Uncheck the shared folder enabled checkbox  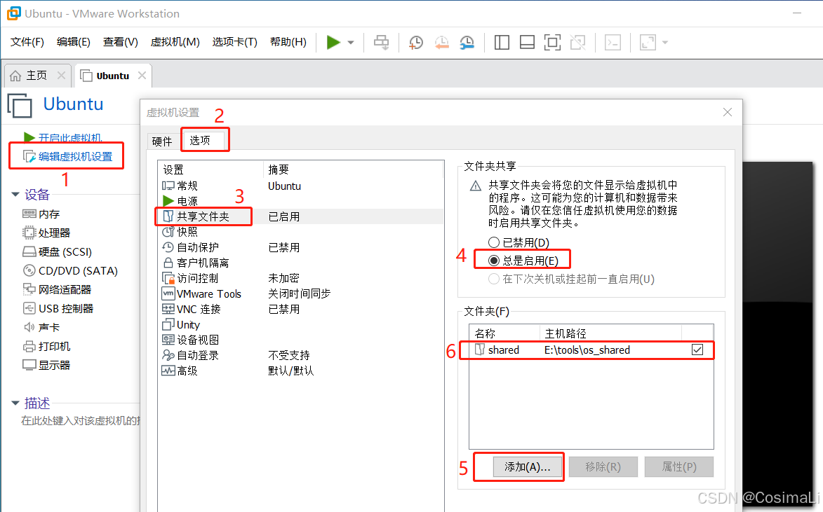point(697,350)
